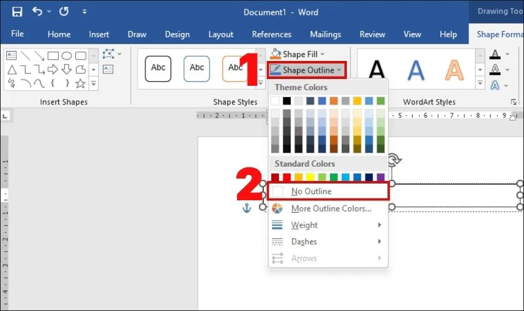The height and width of the screenshot is (311, 524).
Task: Click the ruler tab selector button
Action: [5, 116]
